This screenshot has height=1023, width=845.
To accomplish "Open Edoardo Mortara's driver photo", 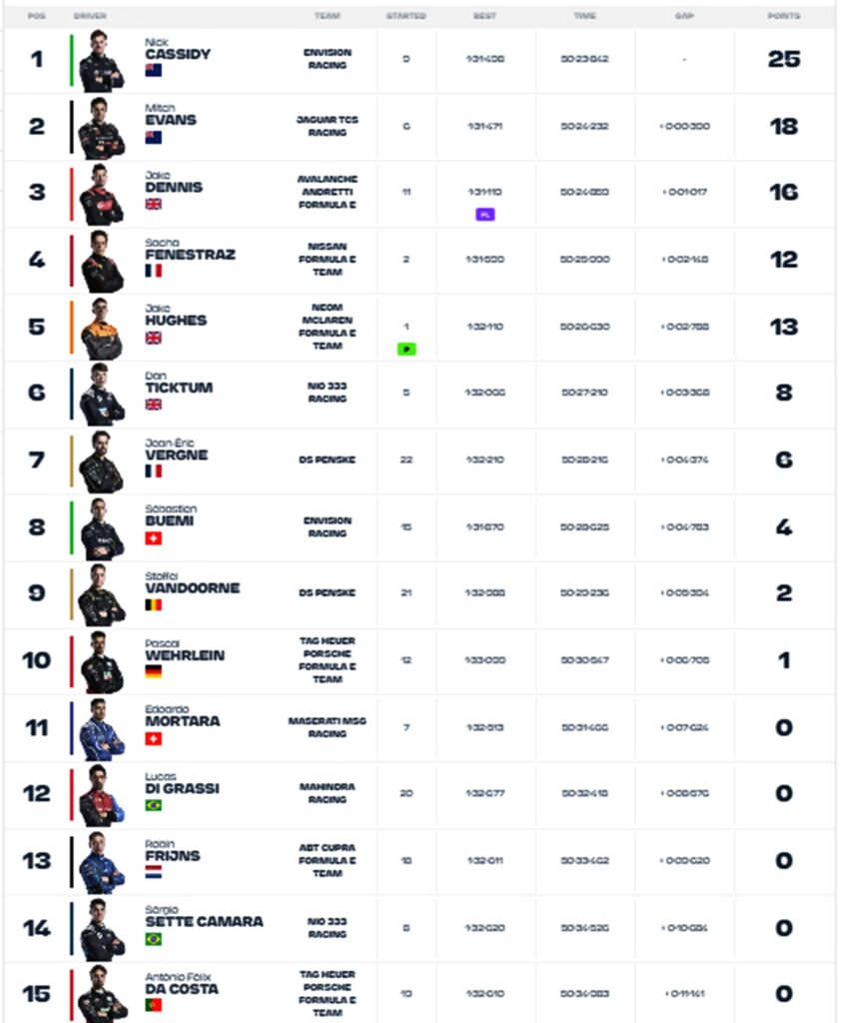I will coord(101,729).
